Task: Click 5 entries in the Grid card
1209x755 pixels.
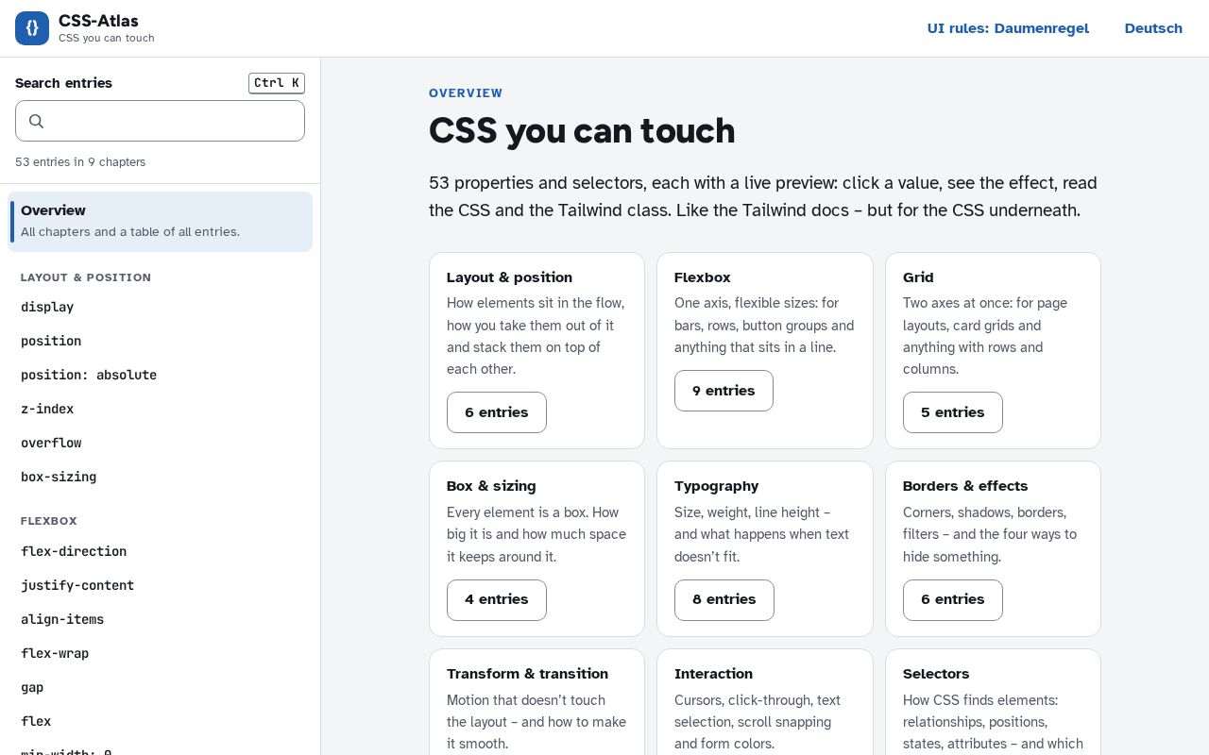Action: tap(953, 412)
